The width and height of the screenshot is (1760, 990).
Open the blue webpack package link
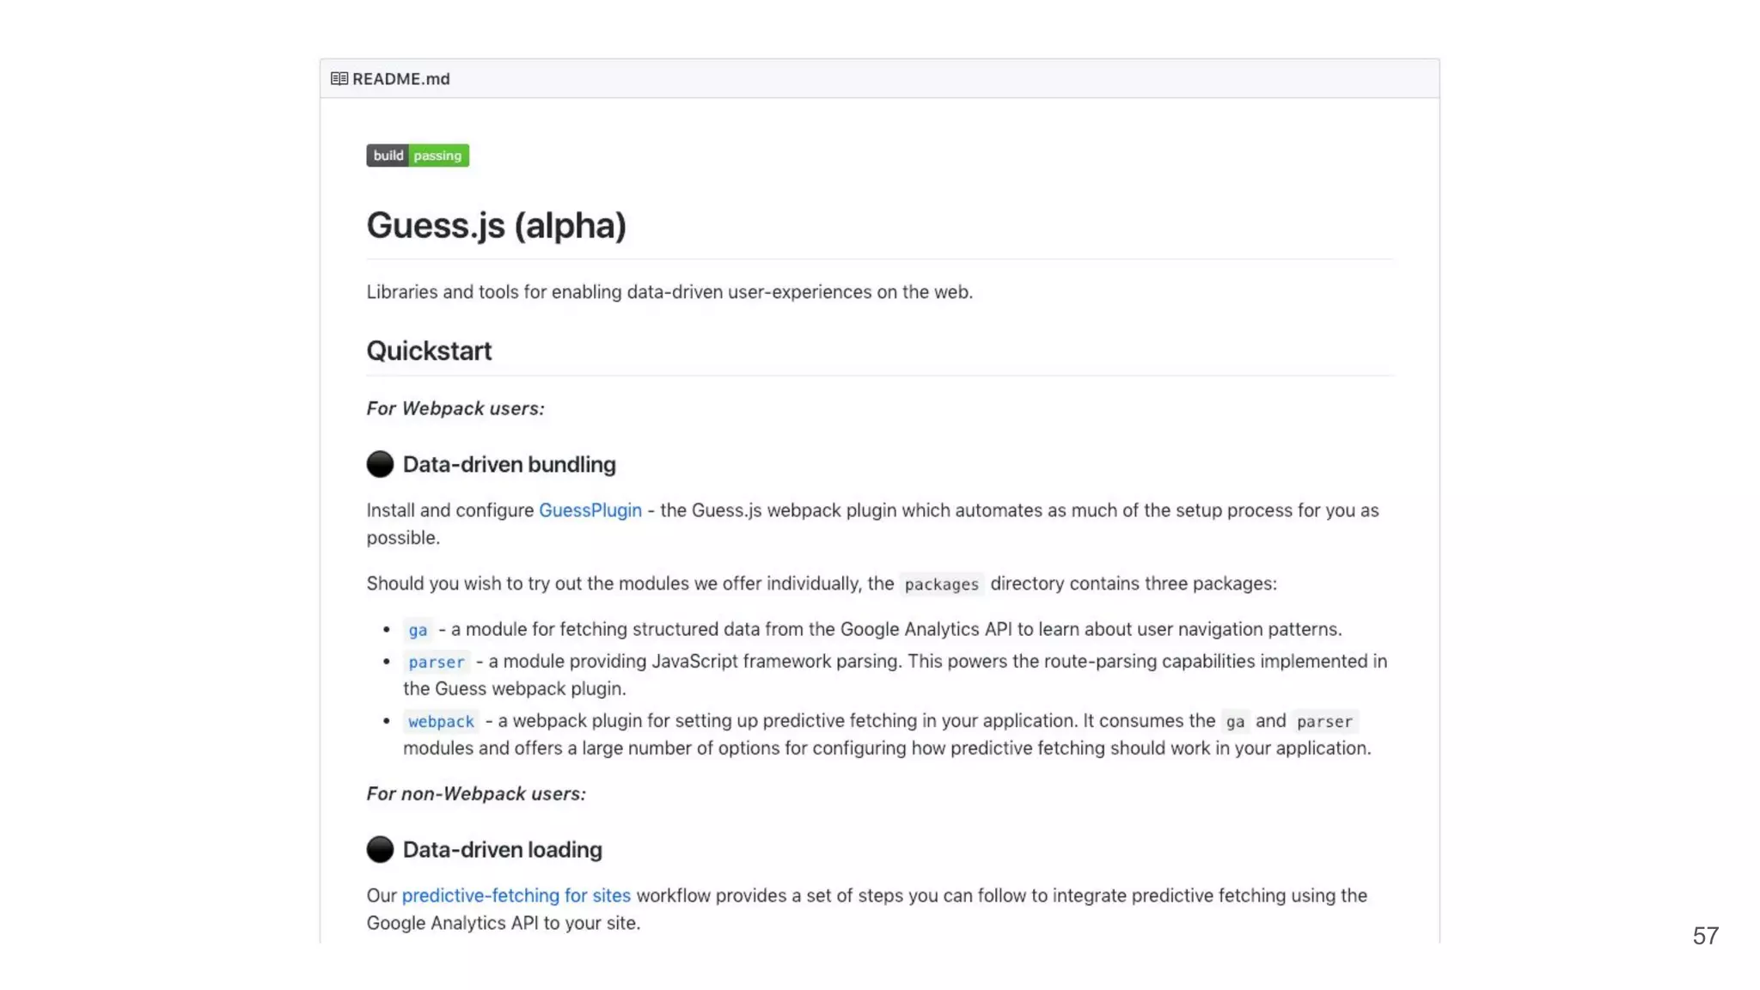click(441, 721)
